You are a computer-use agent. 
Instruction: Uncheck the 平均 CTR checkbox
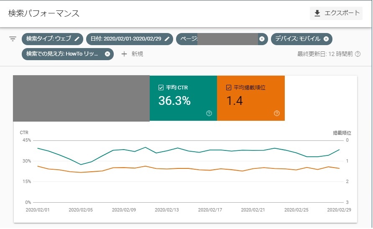[x=161, y=88]
